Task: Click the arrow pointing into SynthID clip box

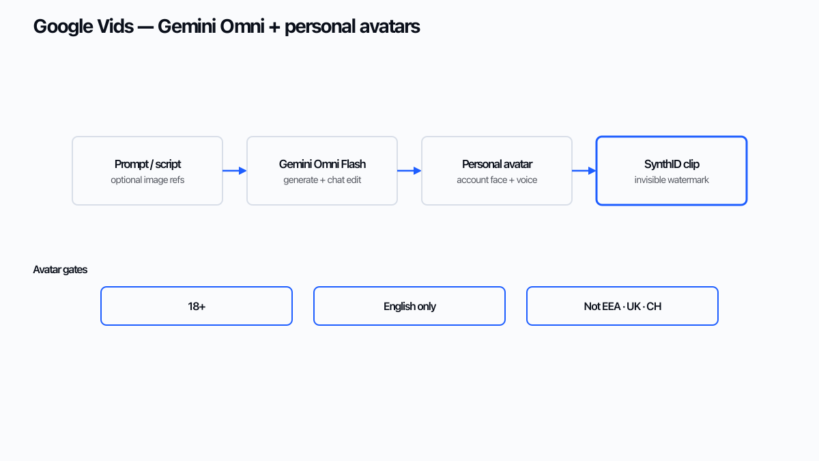Action: [x=584, y=171]
